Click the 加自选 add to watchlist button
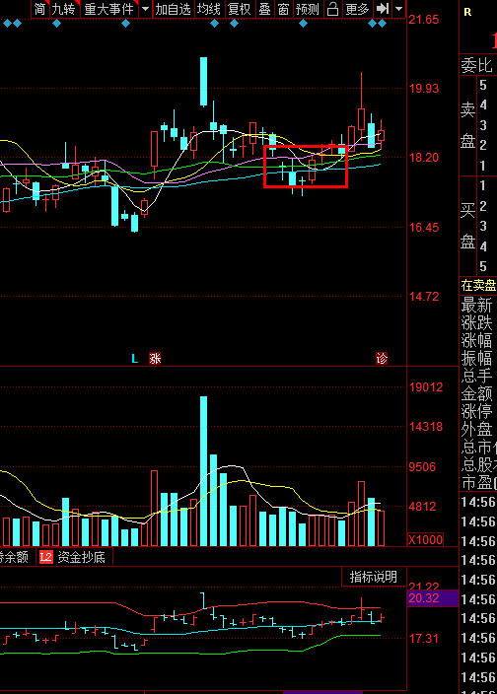497x694 pixels. tap(173, 9)
